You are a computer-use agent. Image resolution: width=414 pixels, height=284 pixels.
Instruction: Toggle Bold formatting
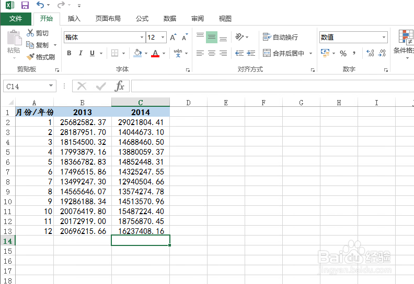point(69,53)
